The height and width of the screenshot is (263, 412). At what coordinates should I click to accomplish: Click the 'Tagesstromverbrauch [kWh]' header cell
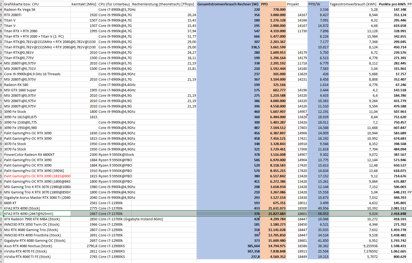353,4
